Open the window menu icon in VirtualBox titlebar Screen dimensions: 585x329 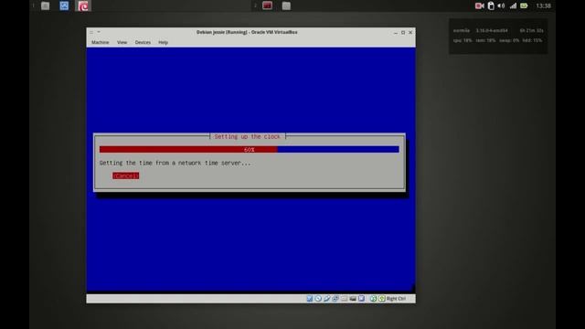(x=91, y=33)
